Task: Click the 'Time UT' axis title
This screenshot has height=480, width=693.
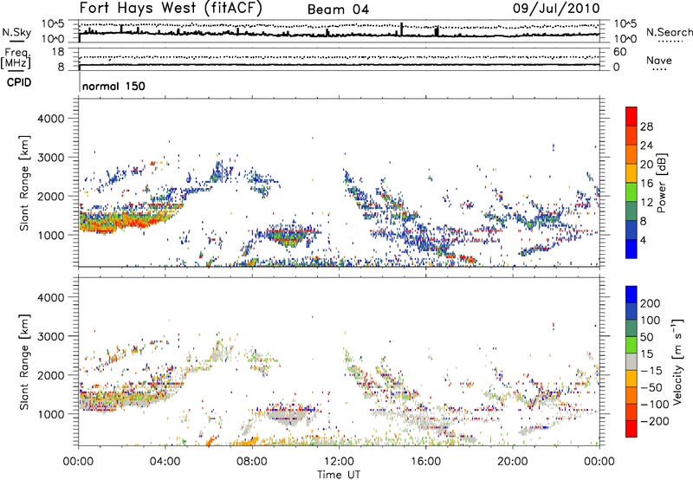Action: [x=339, y=475]
